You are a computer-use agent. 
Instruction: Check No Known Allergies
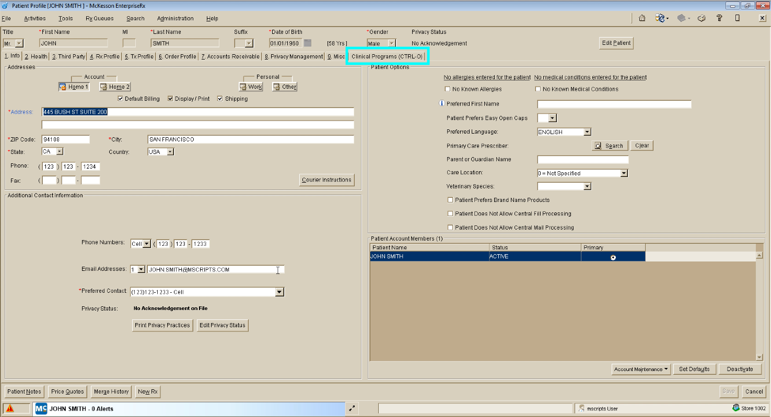click(447, 89)
